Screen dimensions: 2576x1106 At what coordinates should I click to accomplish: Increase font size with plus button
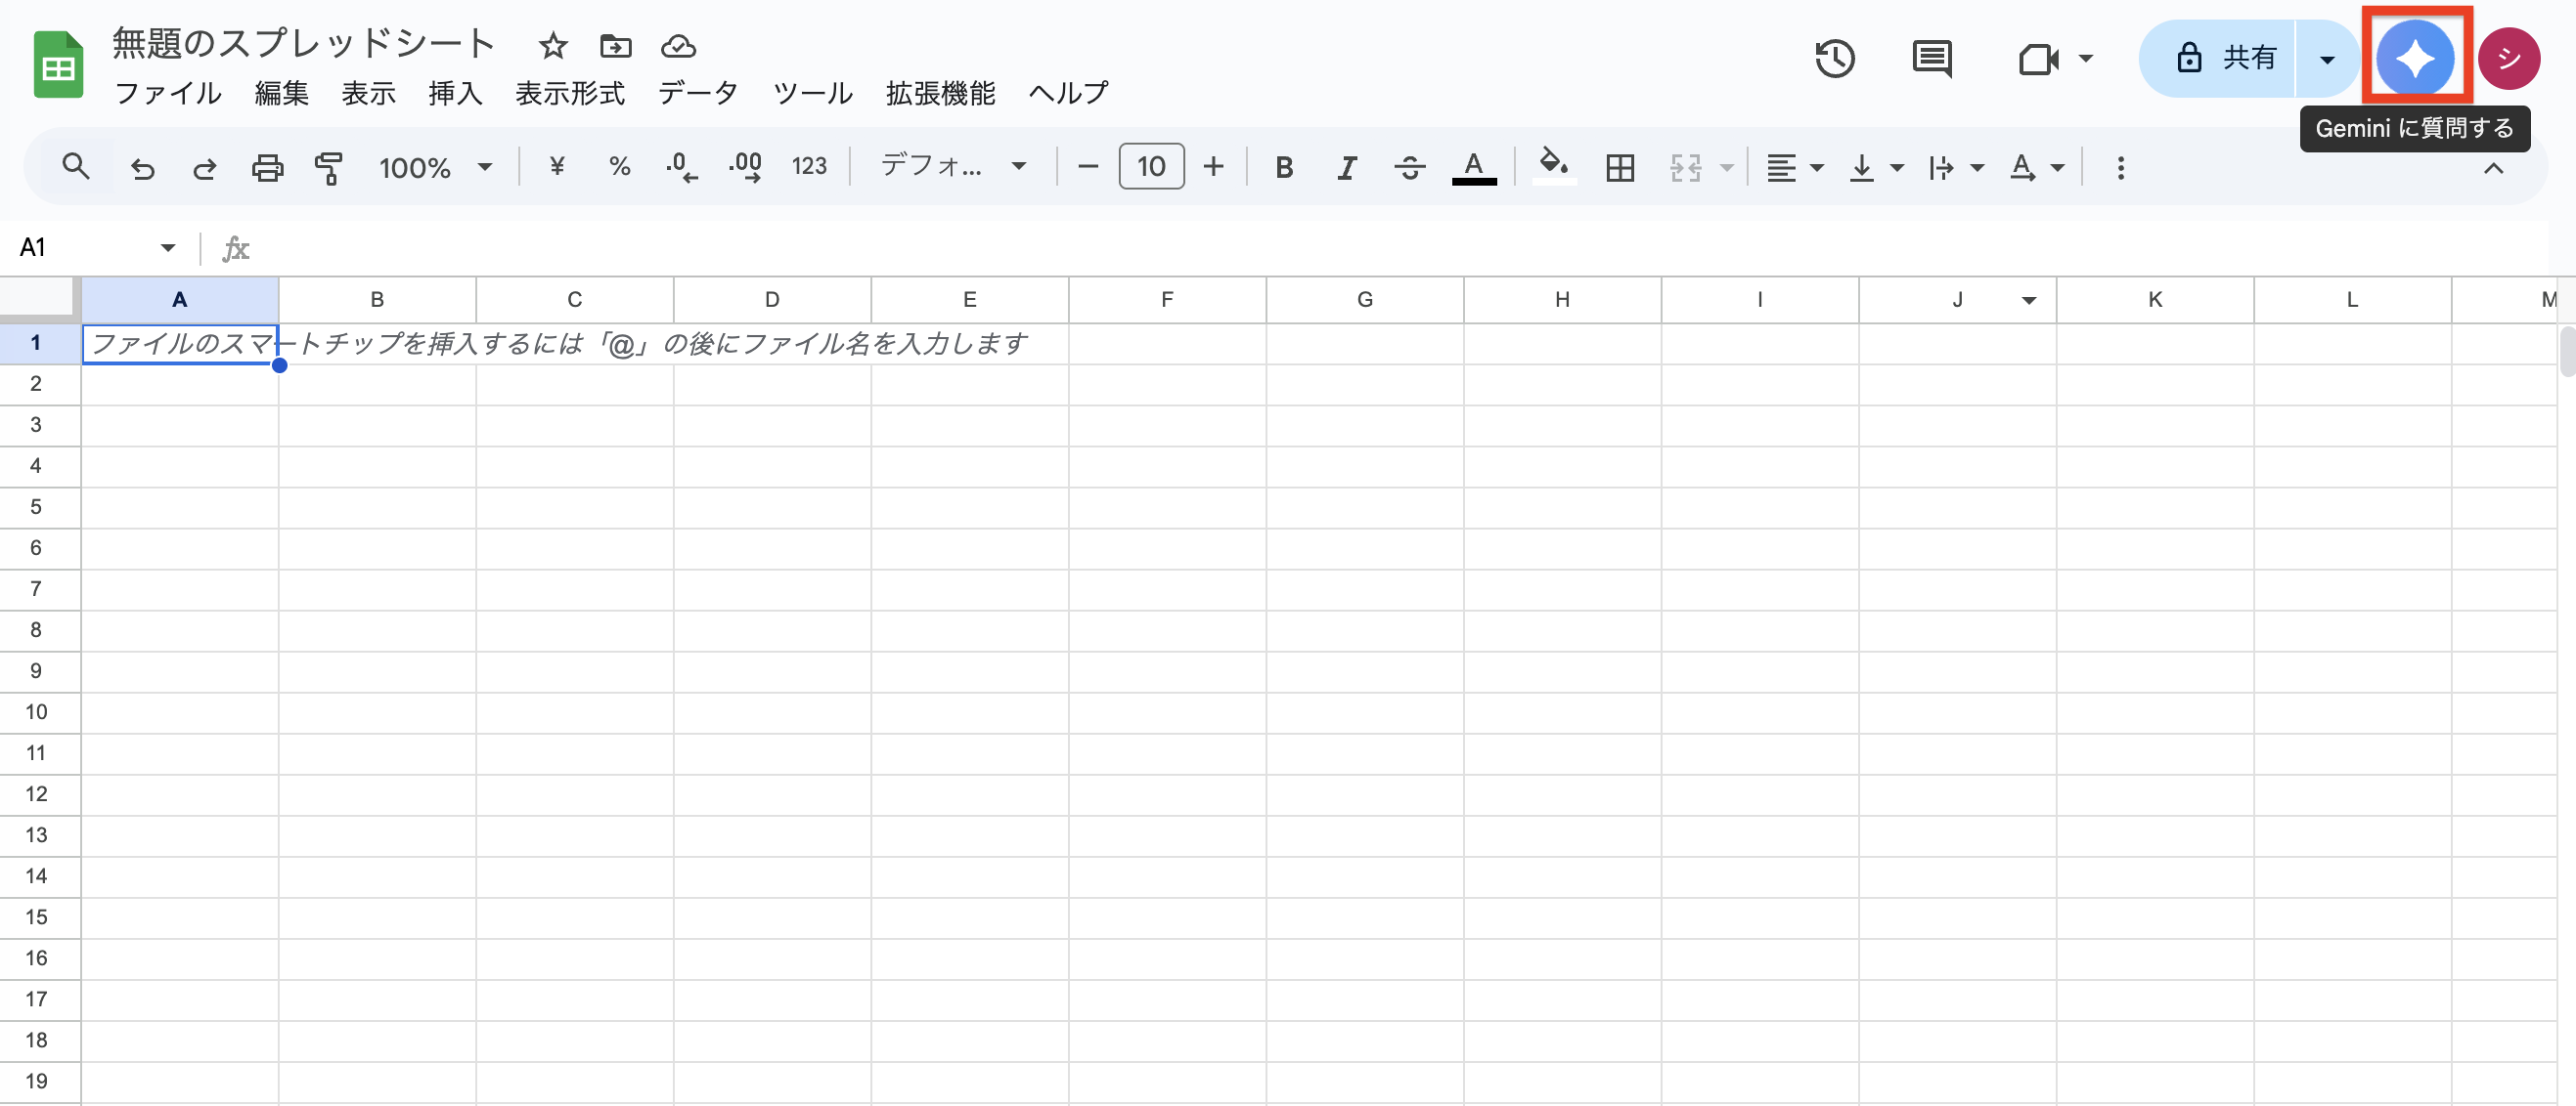(x=1213, y=166)
